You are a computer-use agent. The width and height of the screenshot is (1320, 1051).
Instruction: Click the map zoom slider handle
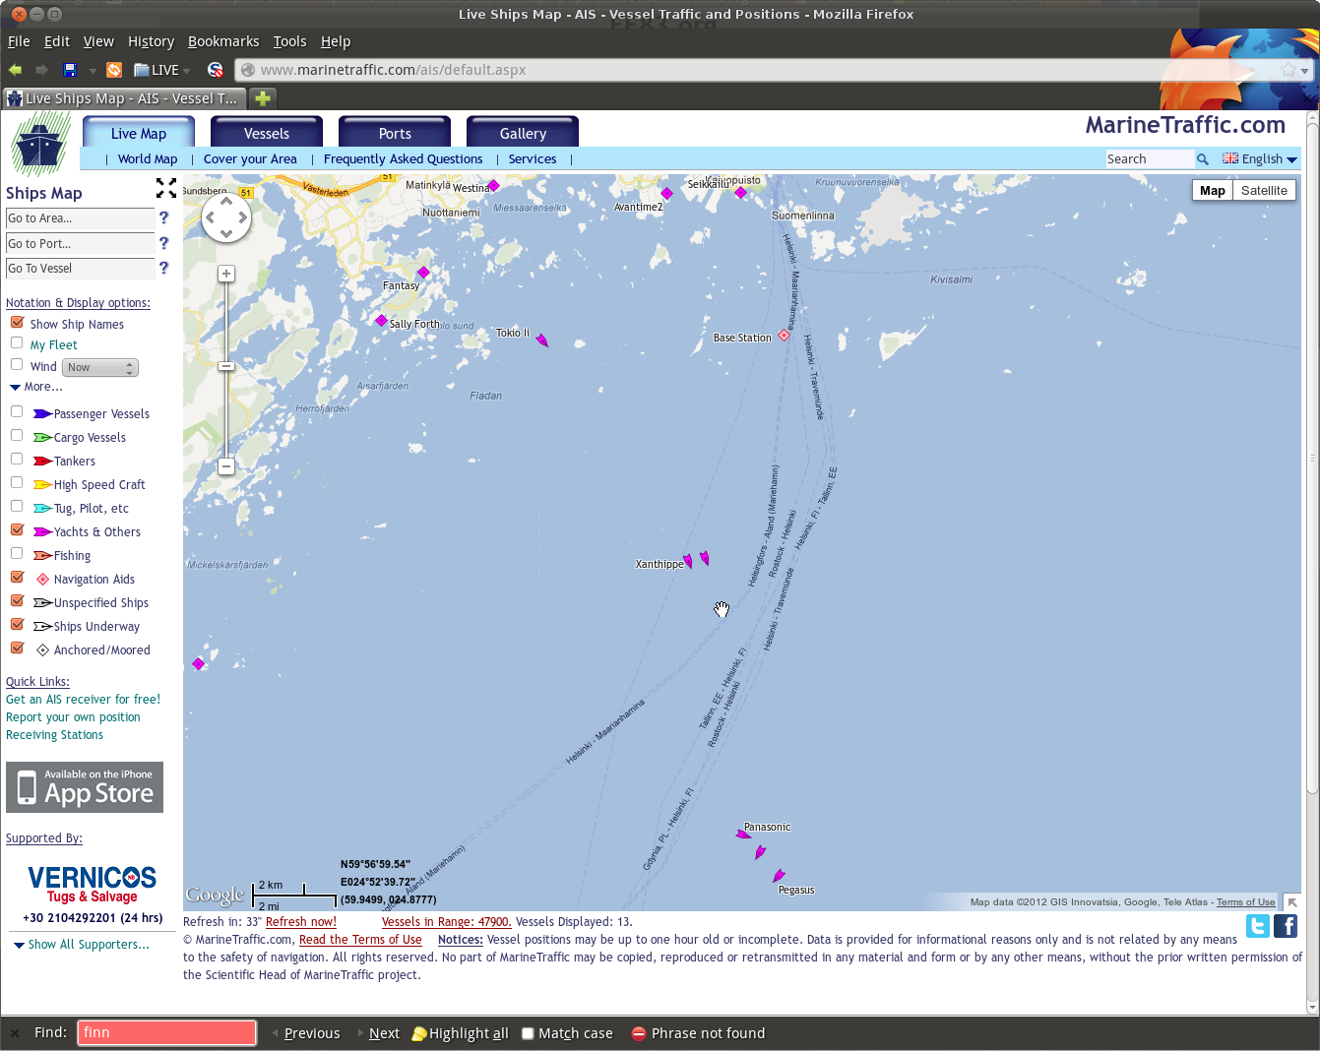pyautogui.click(x=226, y=366)
